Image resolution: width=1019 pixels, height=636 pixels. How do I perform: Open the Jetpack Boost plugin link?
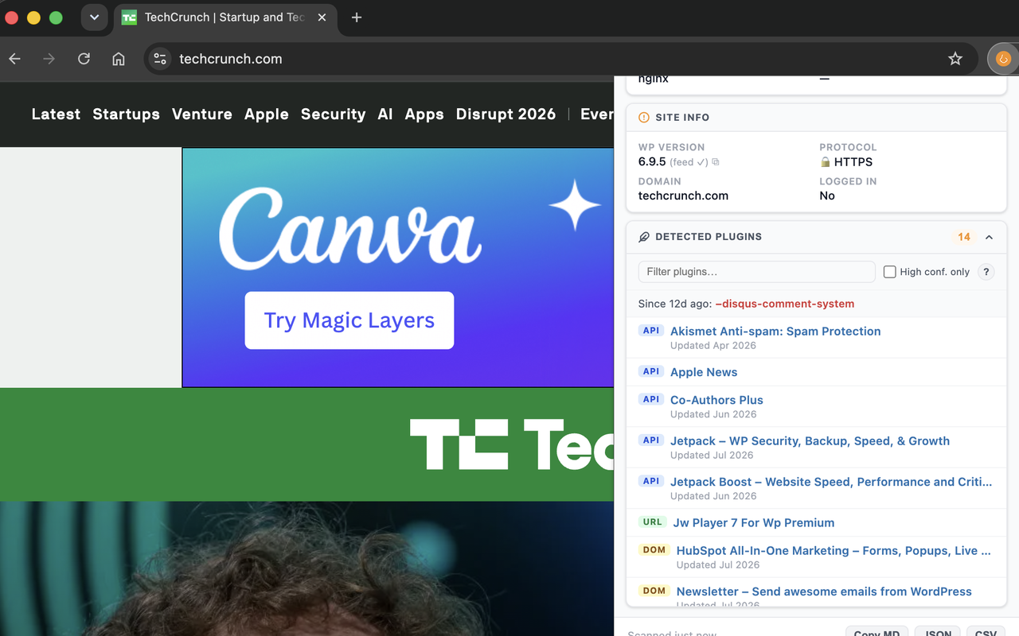coord(831,482)
